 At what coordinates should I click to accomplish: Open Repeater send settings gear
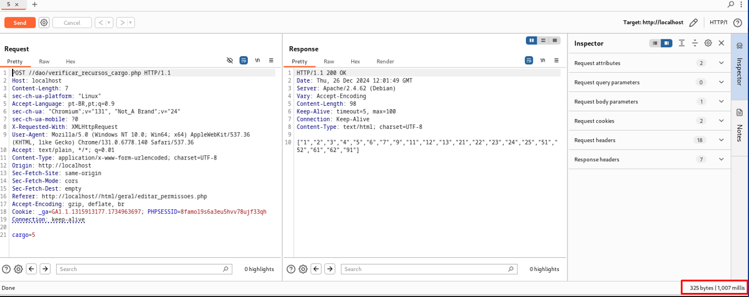(x=44, y=23)
